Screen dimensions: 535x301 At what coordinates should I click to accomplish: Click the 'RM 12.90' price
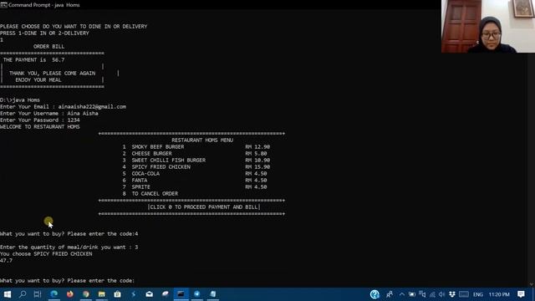257,147
